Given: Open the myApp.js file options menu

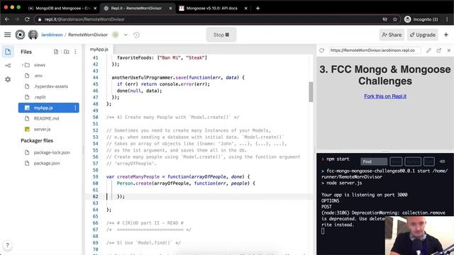Looking at the screenshot, I should [x=75, y=108].
